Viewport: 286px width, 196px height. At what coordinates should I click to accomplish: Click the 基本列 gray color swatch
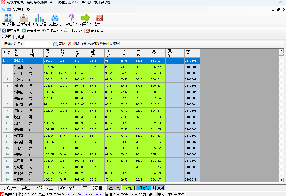[x=115, y=188]
